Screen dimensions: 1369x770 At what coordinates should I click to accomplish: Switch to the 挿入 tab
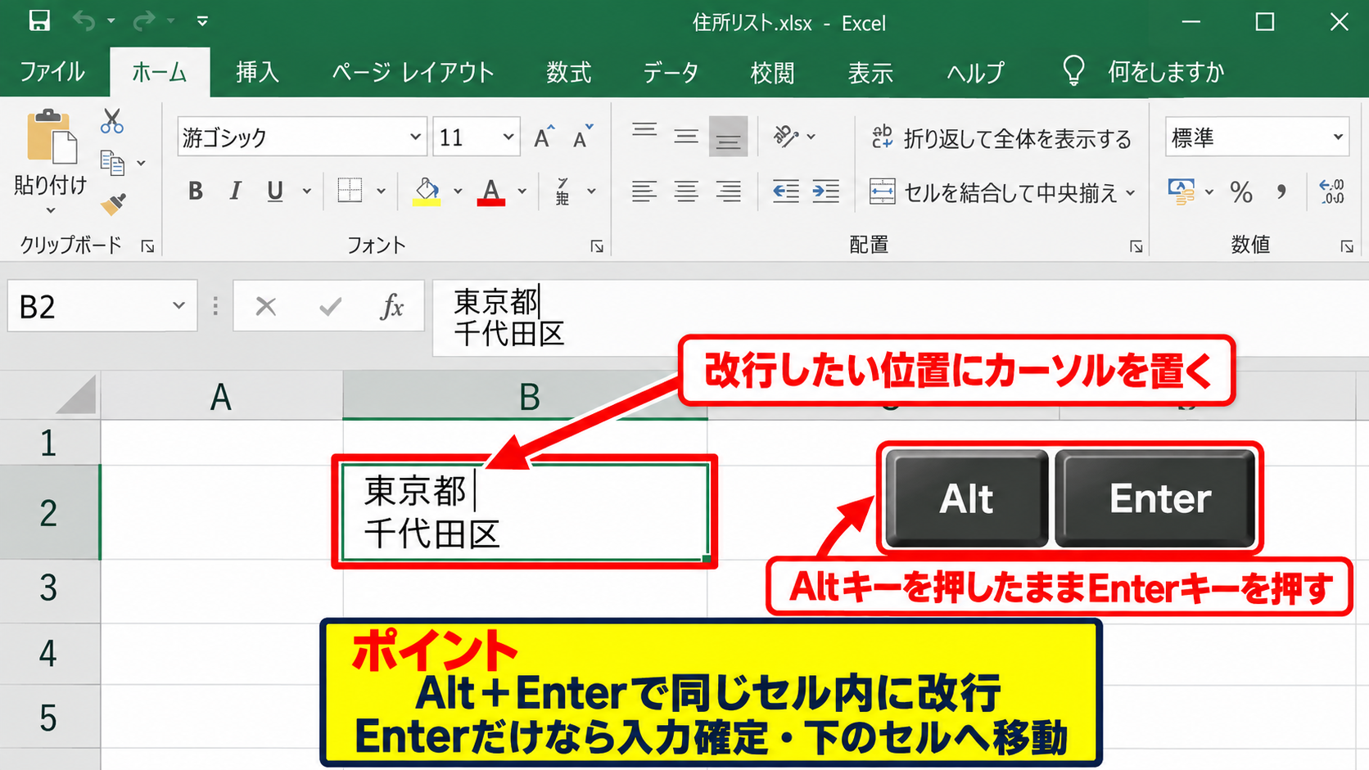[x=258, y=72]
